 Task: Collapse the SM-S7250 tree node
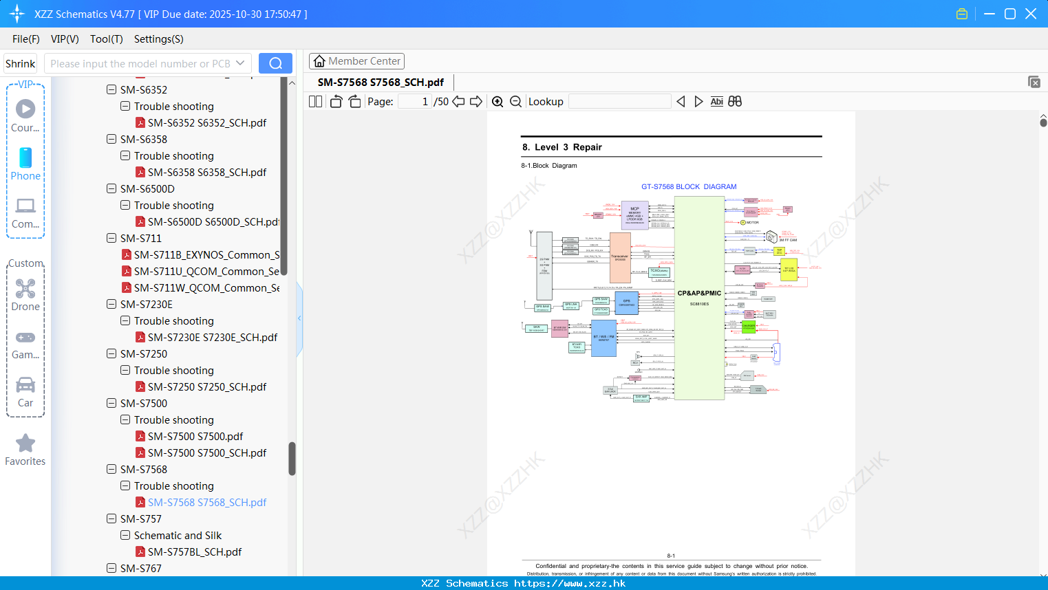(x=111, y=353)
